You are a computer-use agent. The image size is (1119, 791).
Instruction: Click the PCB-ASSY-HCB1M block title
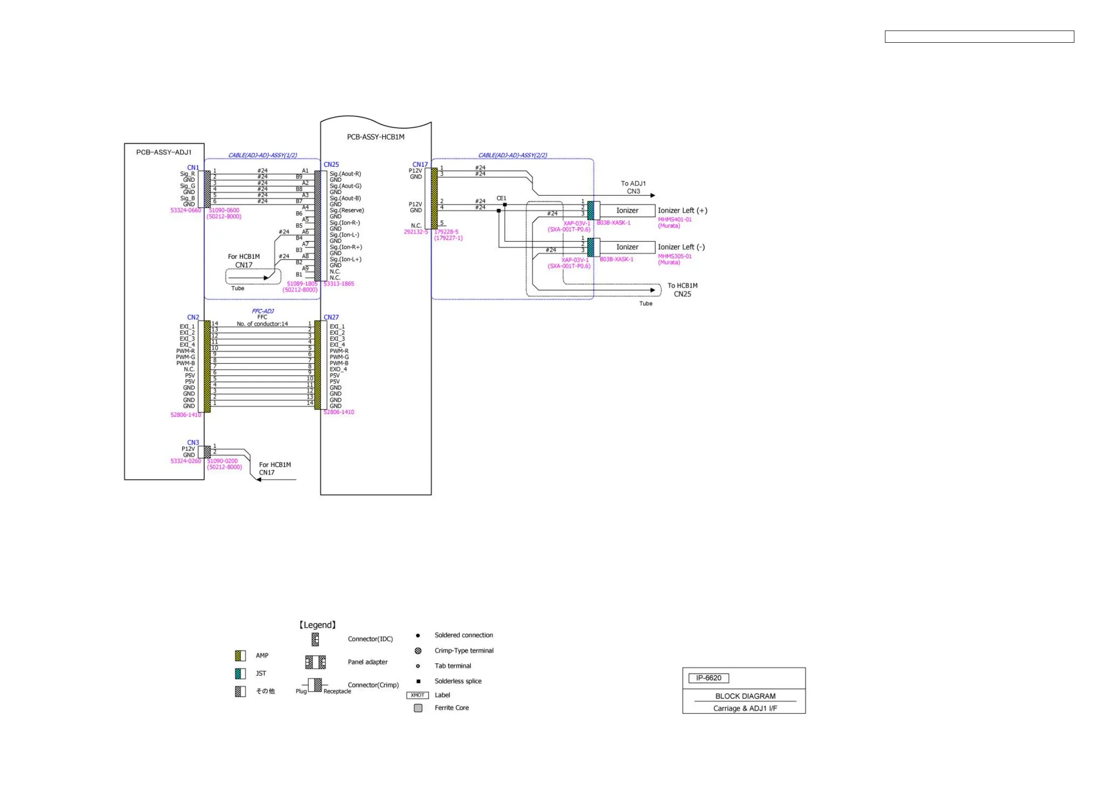click(x=376, y=137)
